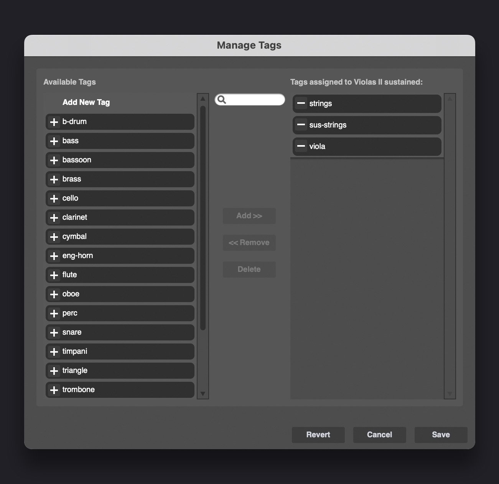Image resolution: width=499 pixels, height=484 pixels.
Task: Select the eng-horn tag label
Action: click(78, 256)
